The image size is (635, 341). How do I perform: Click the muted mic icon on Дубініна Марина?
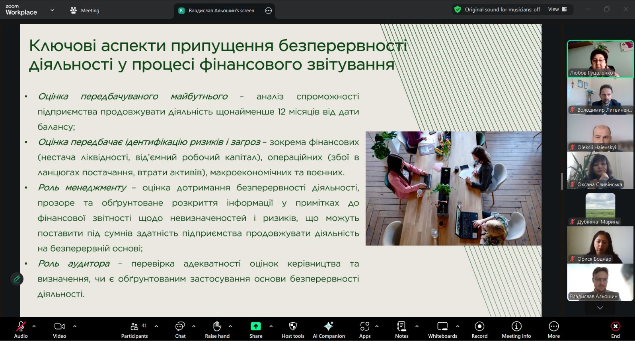[x=573, y=222]
